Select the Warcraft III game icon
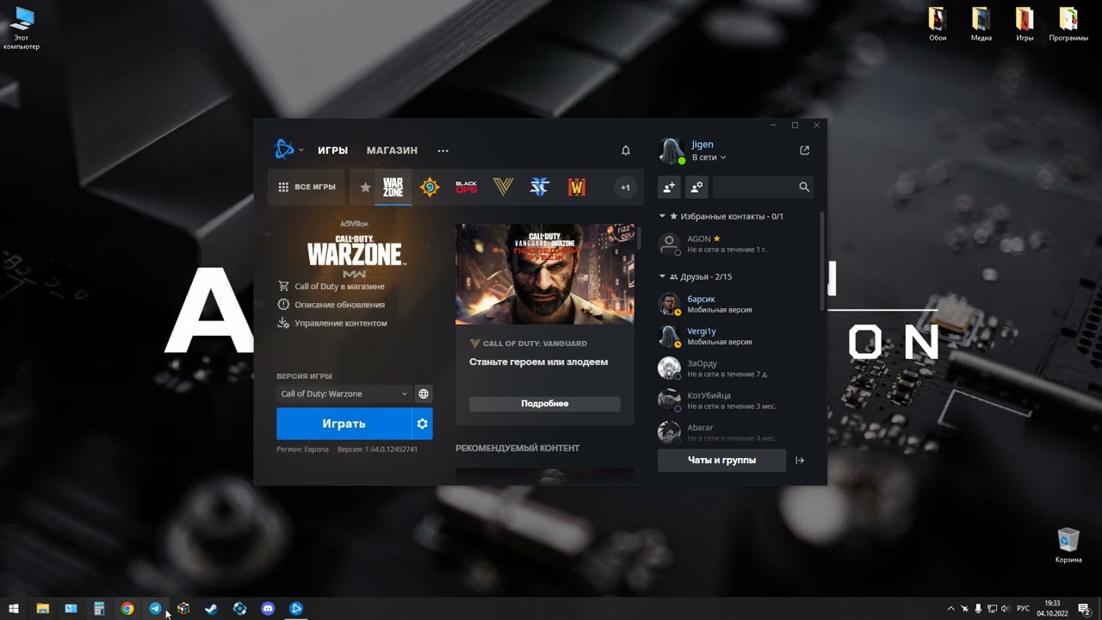This screenshot has height=620, width=1102. [577, 187]
